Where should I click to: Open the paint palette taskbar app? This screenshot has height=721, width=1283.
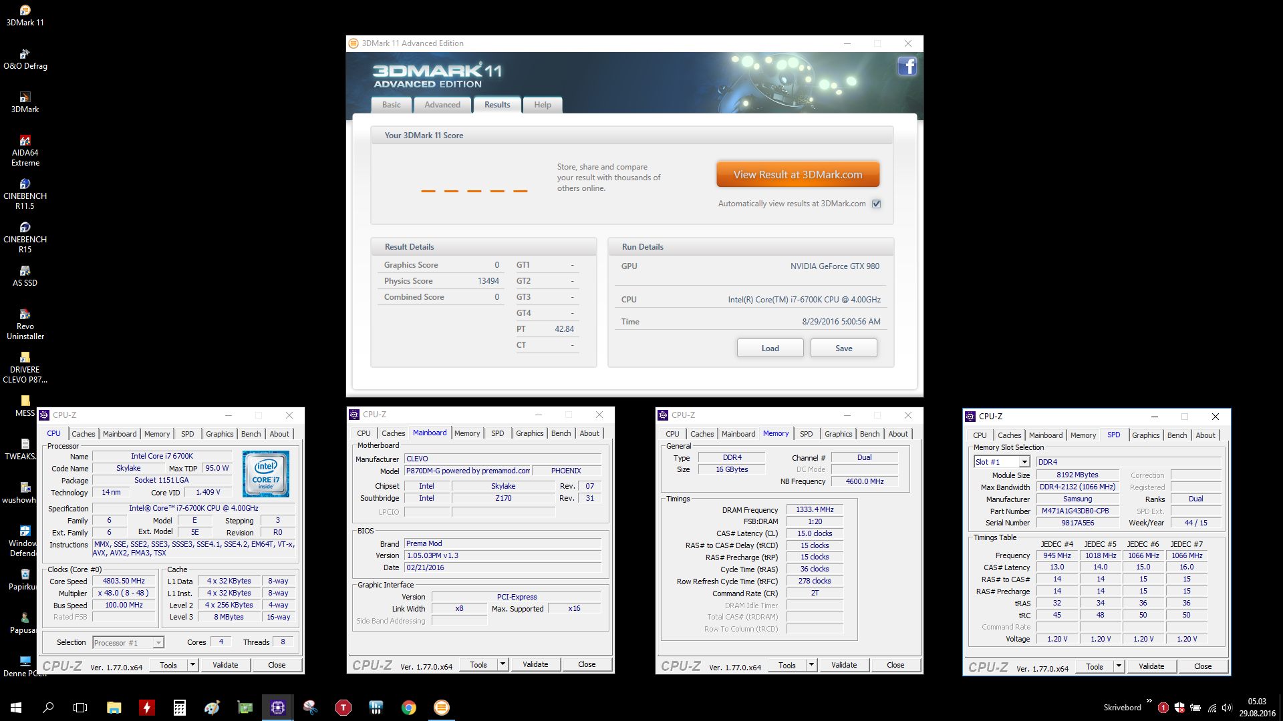click(x=212, y=707)
